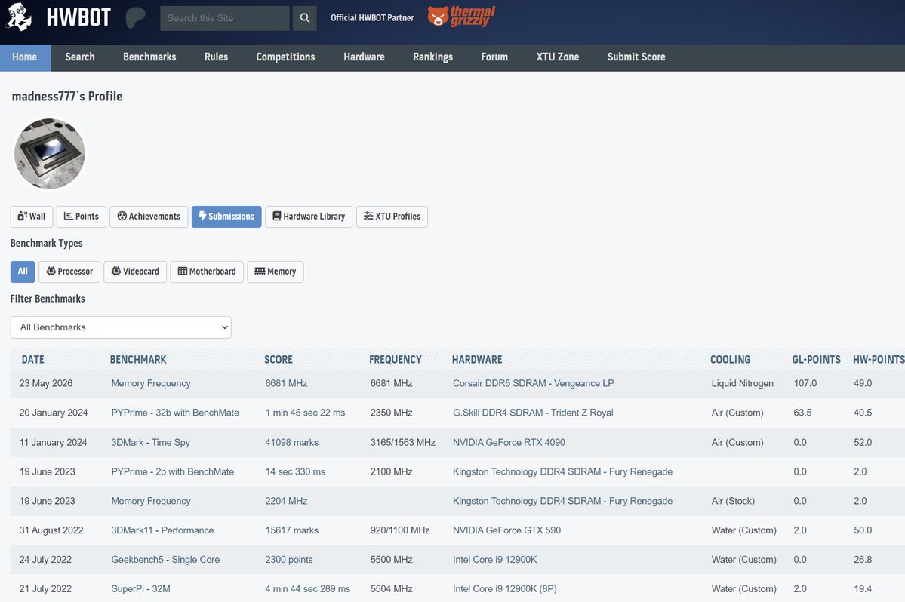
Task: Open the Thermal Grizzly partner logo
Action: pos(461,16)
